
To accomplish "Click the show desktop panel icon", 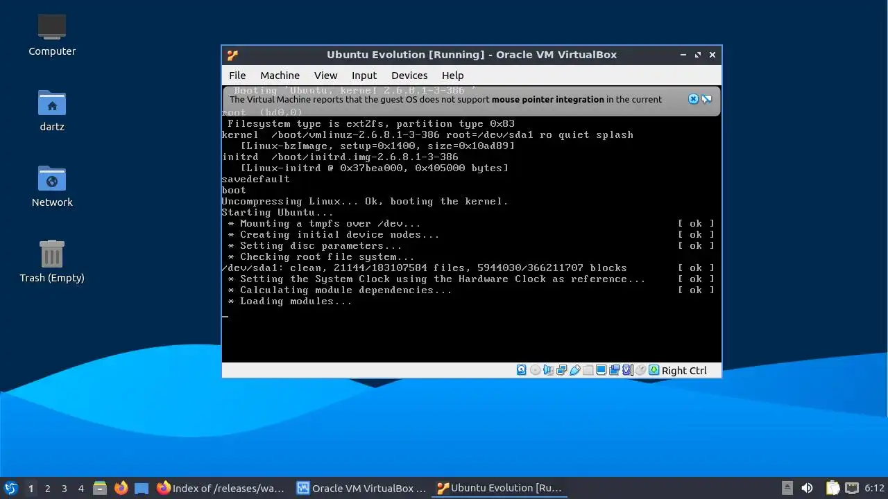I will [x=142, y=488].
